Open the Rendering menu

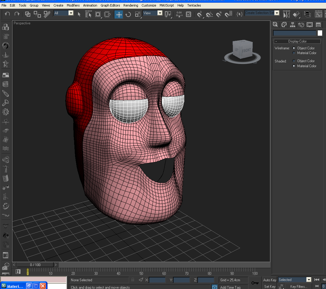coord(131,5)
